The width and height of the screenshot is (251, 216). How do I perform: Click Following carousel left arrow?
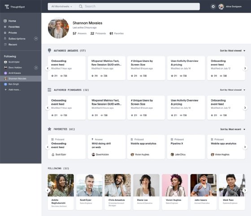pos(48,190)
